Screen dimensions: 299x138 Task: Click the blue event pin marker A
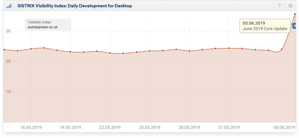click(x=294, y=26)
